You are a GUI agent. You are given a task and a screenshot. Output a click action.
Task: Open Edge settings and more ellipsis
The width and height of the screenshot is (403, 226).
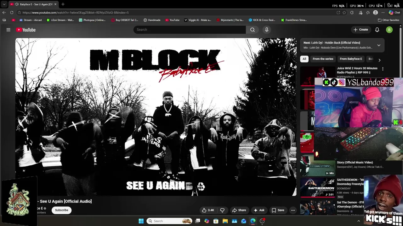tap(383, 13)
